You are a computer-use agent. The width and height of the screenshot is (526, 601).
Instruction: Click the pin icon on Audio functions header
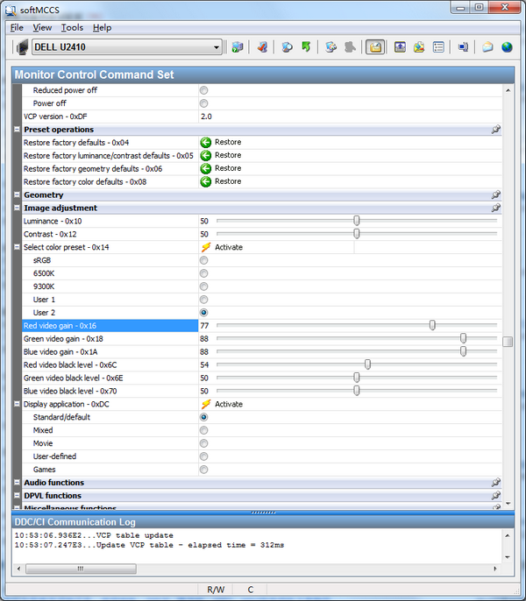tap(495, 483)
